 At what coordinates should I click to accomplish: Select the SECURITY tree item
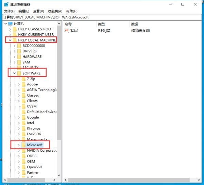pyautogui.click(x=31, y=68)
